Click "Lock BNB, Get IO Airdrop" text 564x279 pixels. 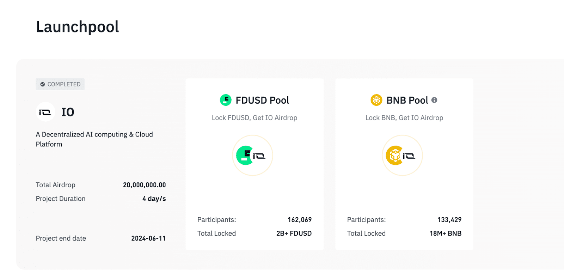click(404, 118)
